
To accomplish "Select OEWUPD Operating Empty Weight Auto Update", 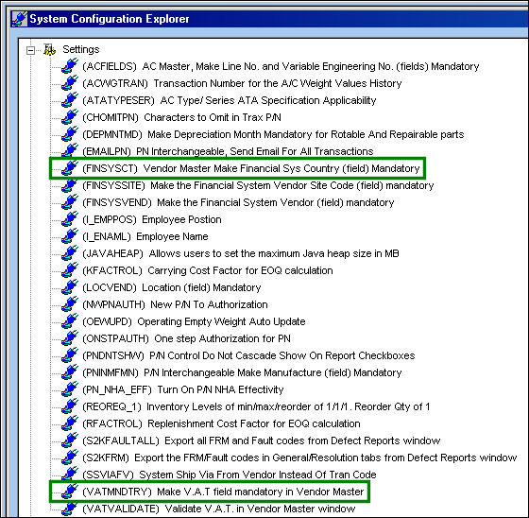I will tap(194, 321).
